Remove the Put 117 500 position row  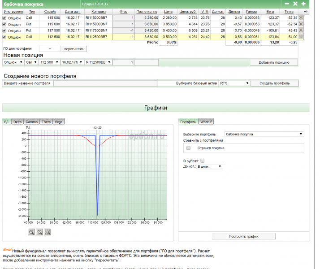coord(301,30)
